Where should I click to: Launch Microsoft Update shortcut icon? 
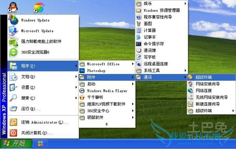[x=13, y=31]
